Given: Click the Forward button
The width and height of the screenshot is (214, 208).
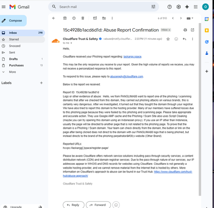Looking at the screenshot, I should coord(98,205).
